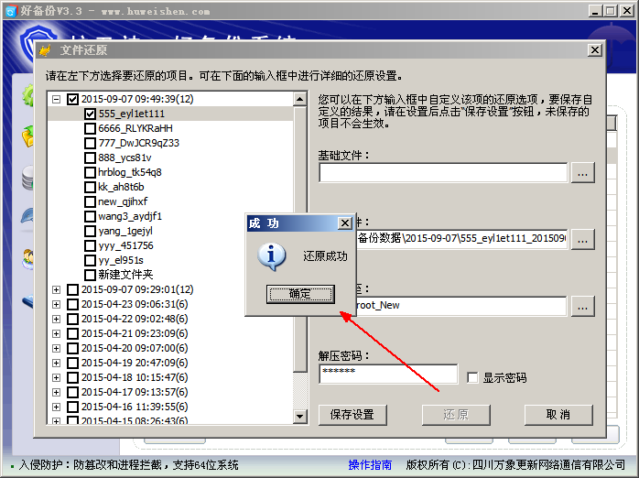Open the 操作指南 link in status bar
The height and width of the screenshot is (478, 639).
[370, 465]
